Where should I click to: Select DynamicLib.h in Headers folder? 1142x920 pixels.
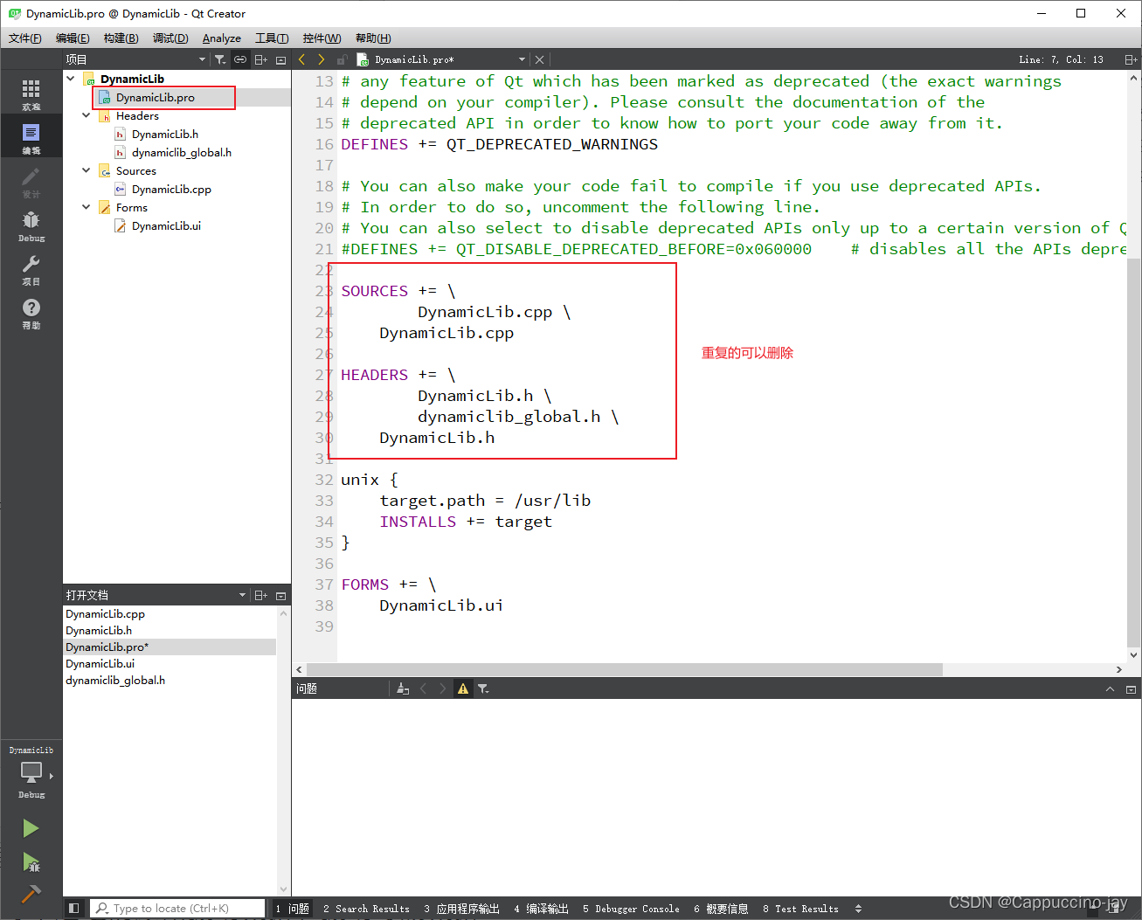(x=164, y=134)
